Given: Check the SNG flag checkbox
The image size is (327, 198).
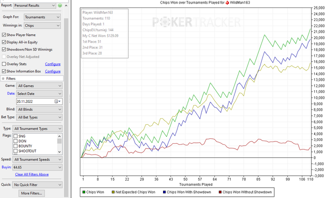Looking at the screenshot, I should tap(15, 136).
